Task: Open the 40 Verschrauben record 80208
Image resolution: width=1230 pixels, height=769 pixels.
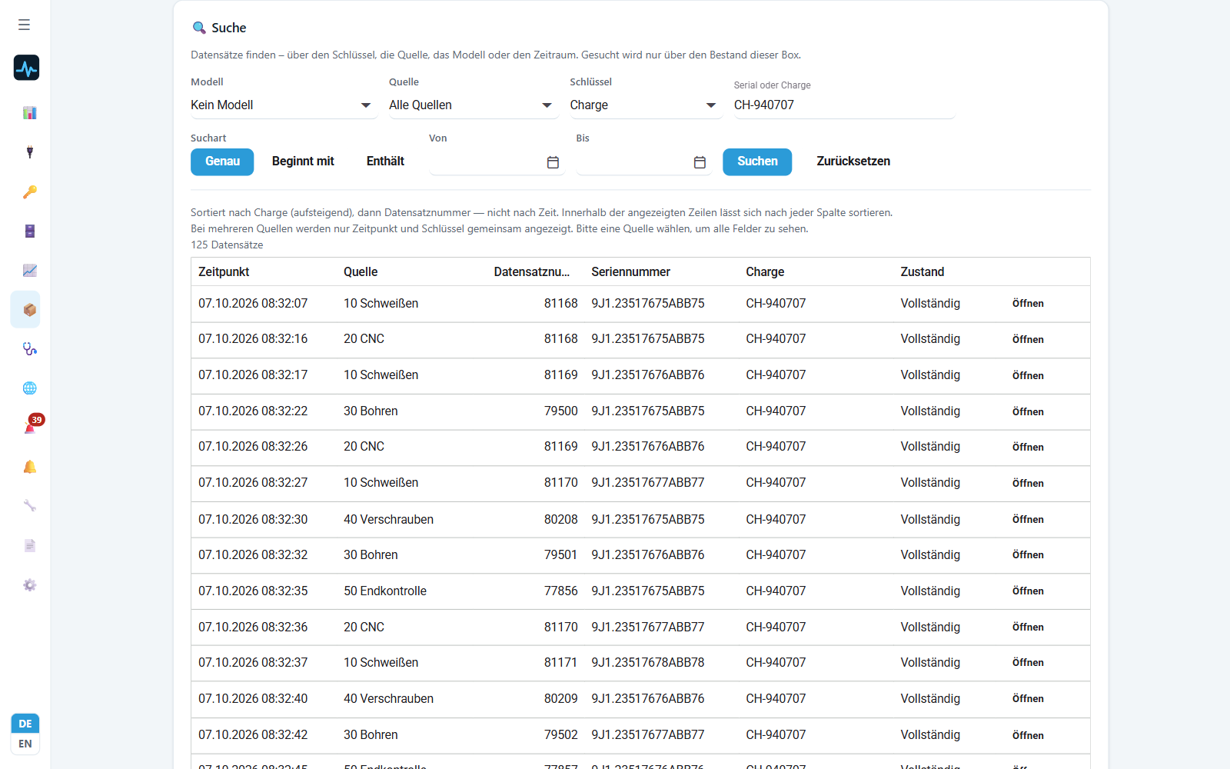Action: 1028,520
